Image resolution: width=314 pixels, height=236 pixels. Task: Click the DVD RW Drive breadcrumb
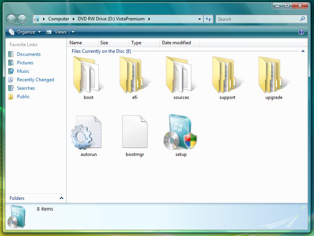(x=111, y=19)
